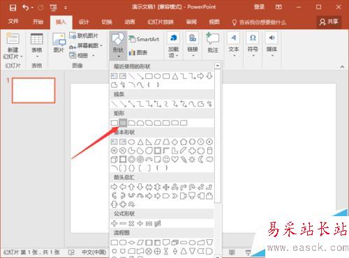Choose the cube shape
The width and height of the screenshot is (349, 258).
pos(114,160)
